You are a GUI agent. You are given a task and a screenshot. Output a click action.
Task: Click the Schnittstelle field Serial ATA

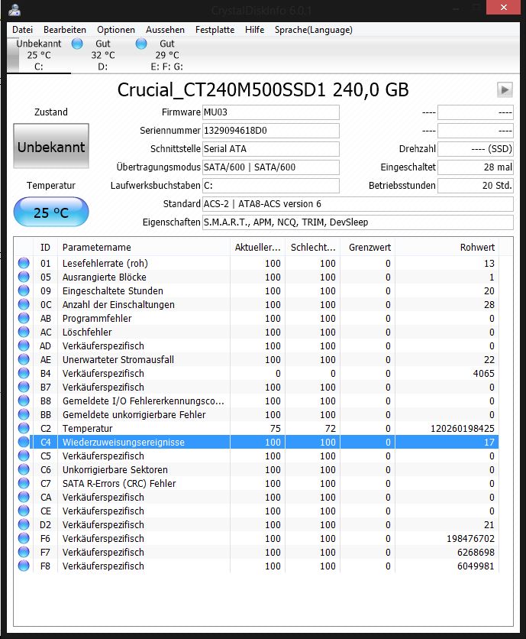(x=271, y=149)
